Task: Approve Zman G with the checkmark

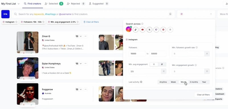Action: point(31,53)
